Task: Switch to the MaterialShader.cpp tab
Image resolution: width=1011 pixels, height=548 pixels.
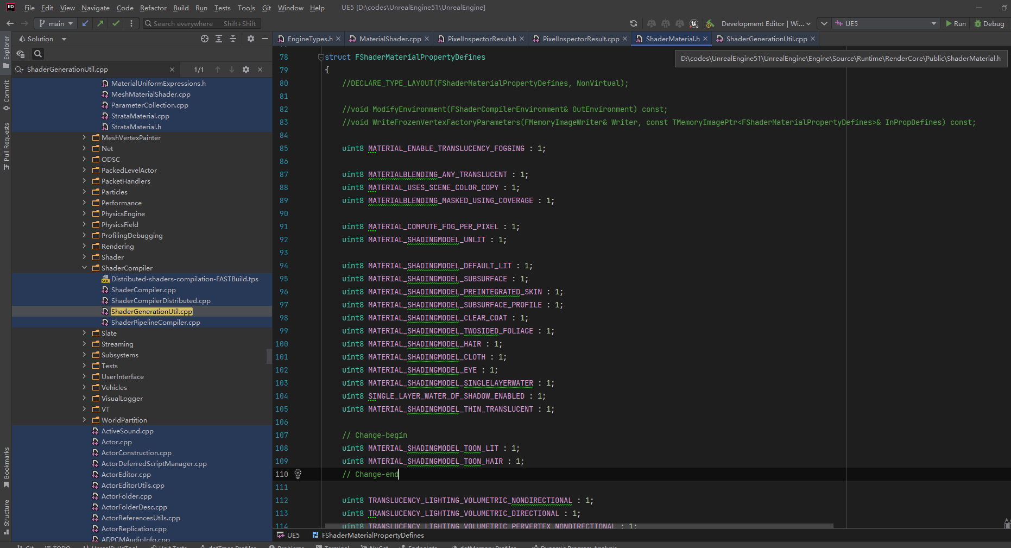Action: coord(389,39)
